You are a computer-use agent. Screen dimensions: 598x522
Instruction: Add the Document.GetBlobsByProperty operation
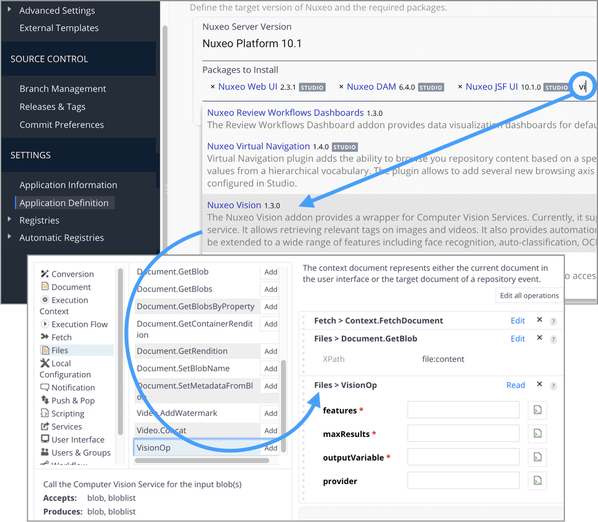point(270,307)
